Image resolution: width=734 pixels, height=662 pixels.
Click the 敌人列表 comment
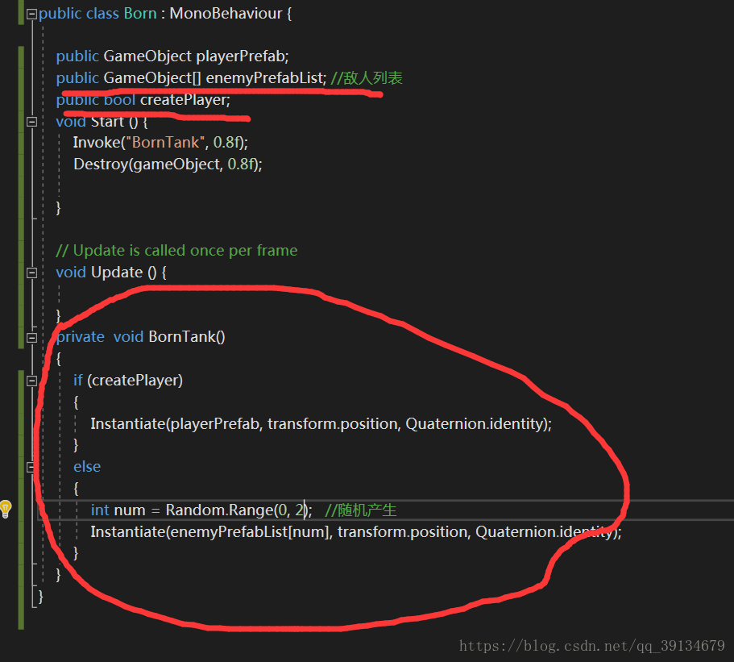click(x=367, y=77)
